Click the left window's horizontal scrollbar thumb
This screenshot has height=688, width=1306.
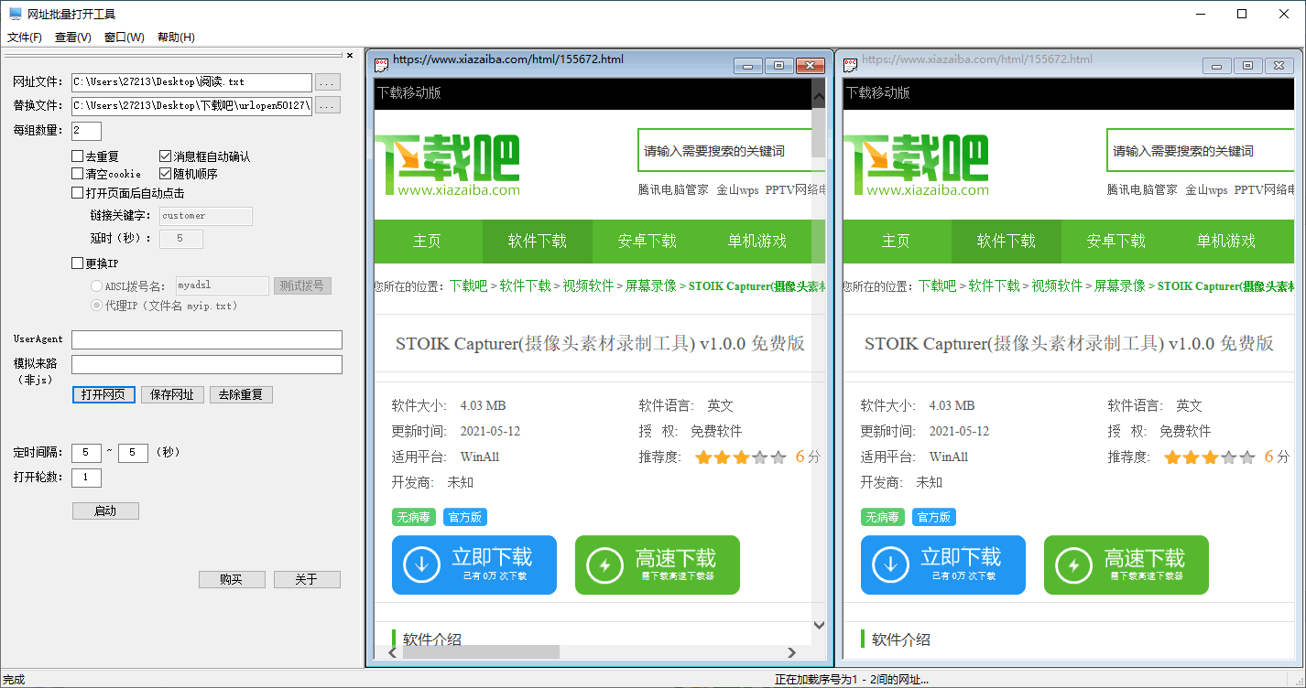pos(481,652)
